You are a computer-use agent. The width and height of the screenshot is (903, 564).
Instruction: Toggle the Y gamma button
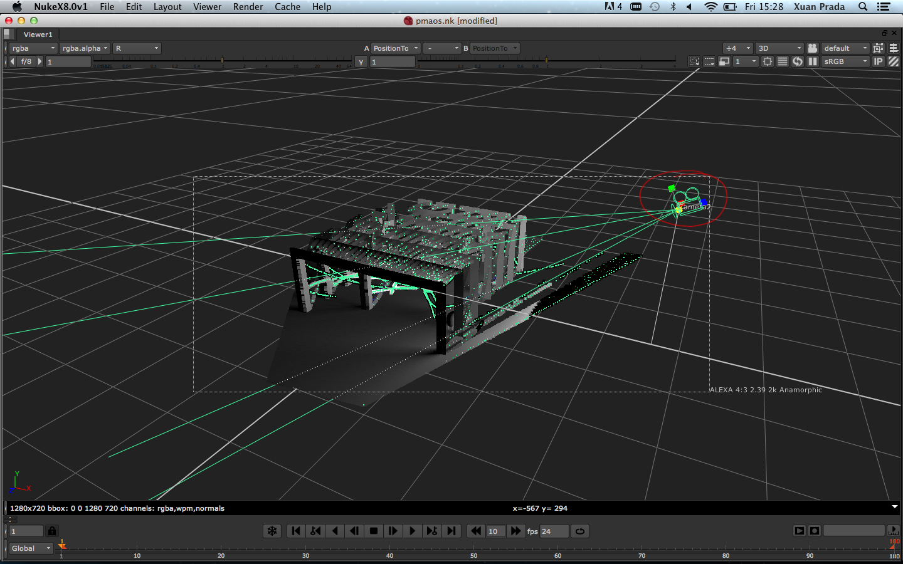click(361, 62)
